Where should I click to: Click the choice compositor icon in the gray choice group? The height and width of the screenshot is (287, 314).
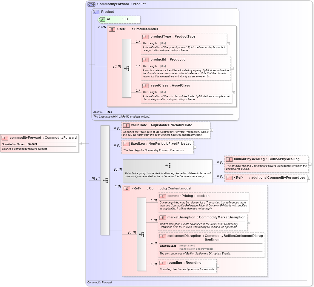[x=168, y=165]
